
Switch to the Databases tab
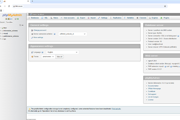[34, 18]
